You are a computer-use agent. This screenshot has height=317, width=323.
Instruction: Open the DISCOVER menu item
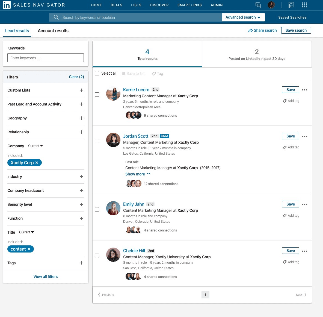click(159, 5)
